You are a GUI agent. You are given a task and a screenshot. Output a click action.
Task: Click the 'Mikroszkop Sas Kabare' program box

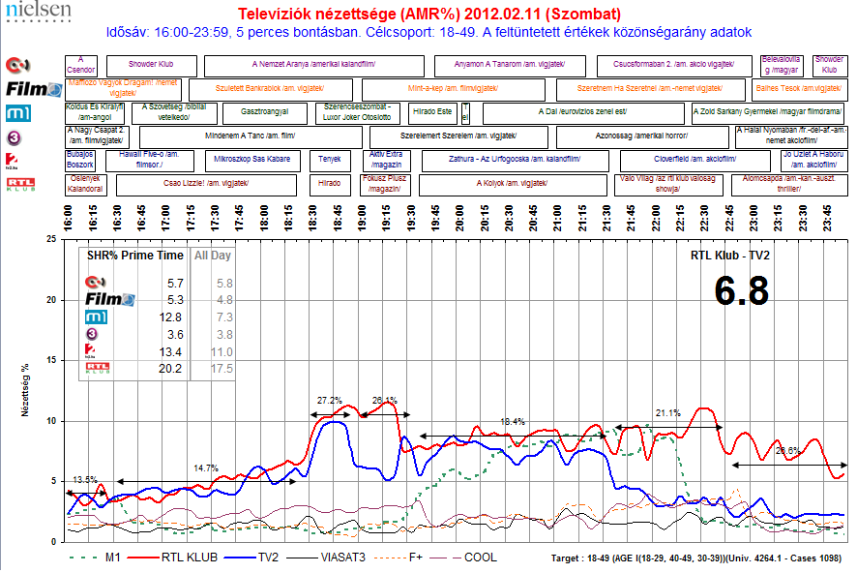(x=252, y=162)
